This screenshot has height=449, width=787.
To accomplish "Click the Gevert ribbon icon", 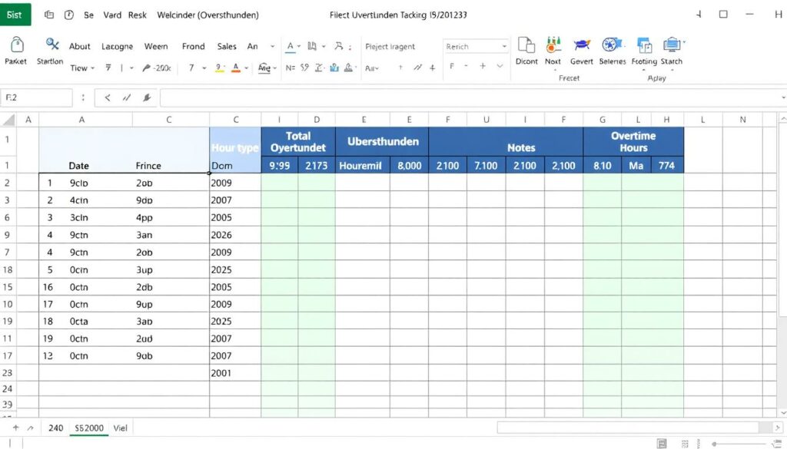I will (582, 46).
